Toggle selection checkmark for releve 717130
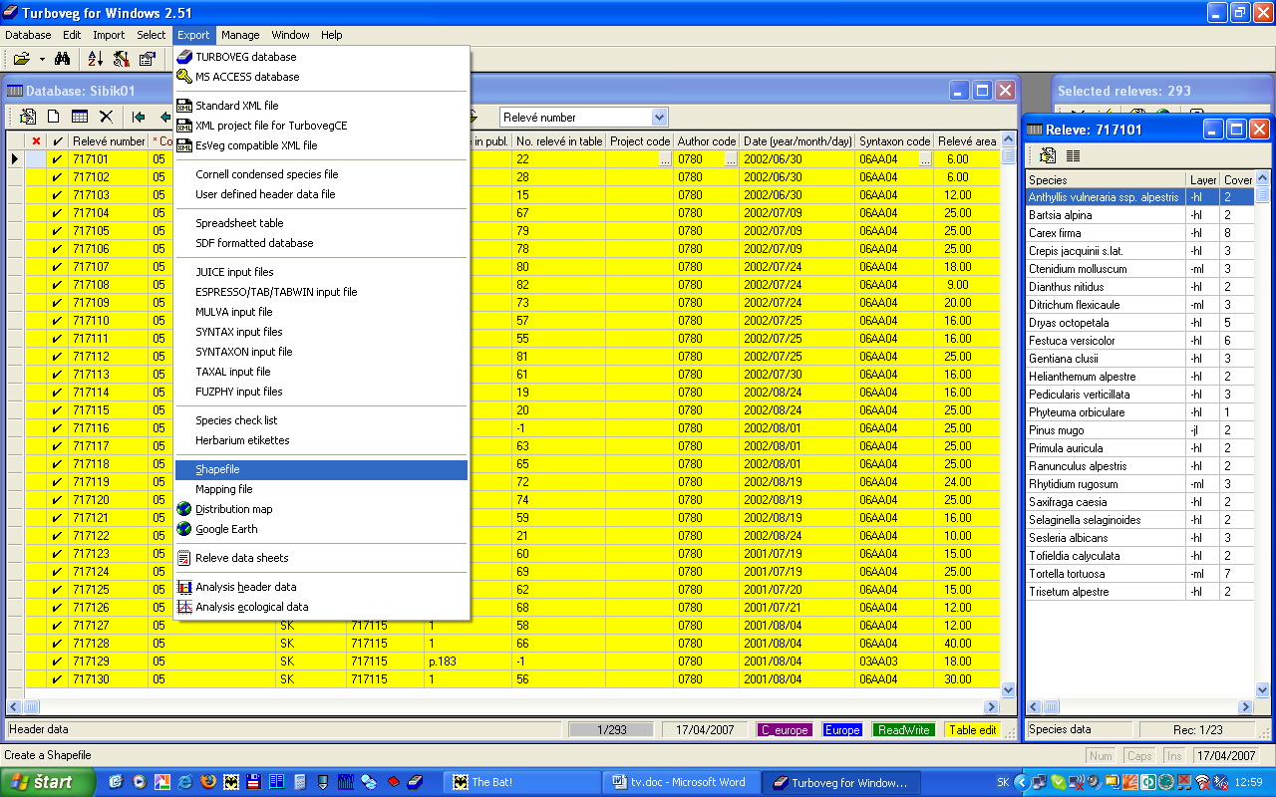The width and height of the screenshot is (1276, 797). (x=58, y=679)
